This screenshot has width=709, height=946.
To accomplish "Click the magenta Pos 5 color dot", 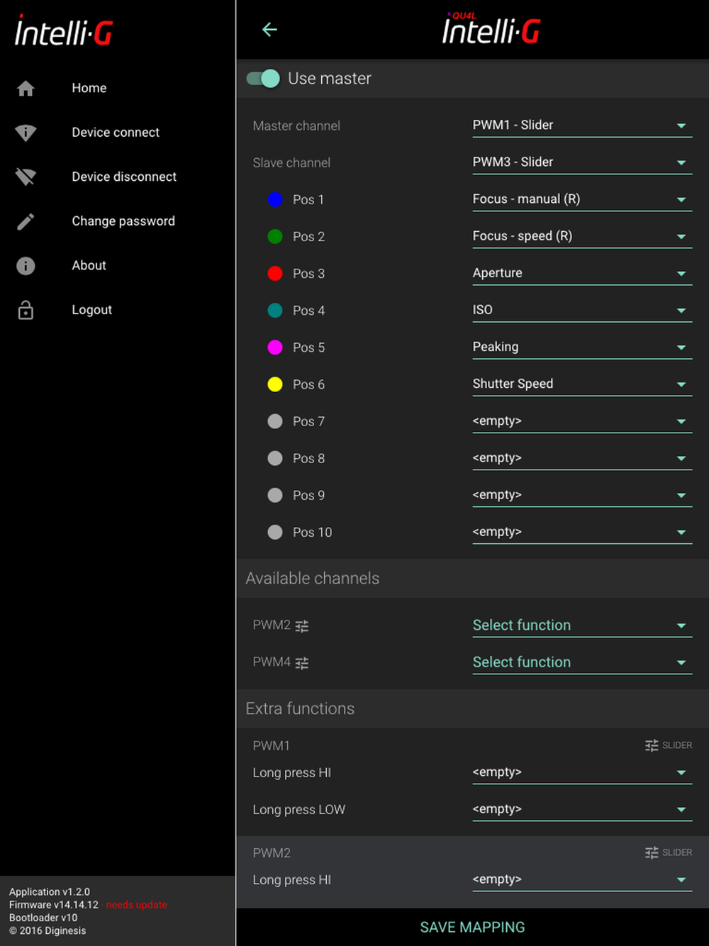I will 275,347.
